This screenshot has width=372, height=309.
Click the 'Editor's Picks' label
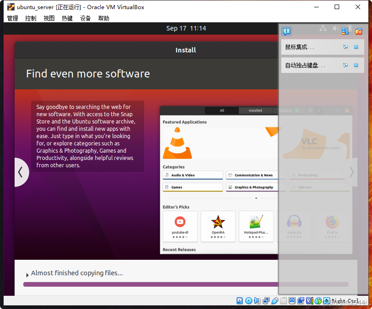pos(176,207)
